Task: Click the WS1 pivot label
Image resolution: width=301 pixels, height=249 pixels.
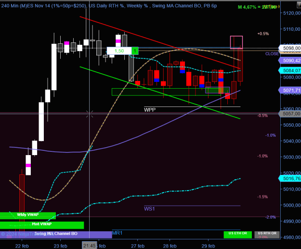Action: click(149, 209)
